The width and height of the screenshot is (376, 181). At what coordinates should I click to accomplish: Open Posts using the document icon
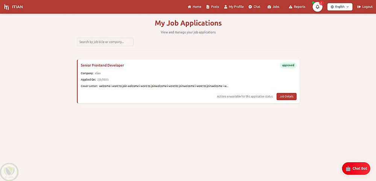coord(208,7)
